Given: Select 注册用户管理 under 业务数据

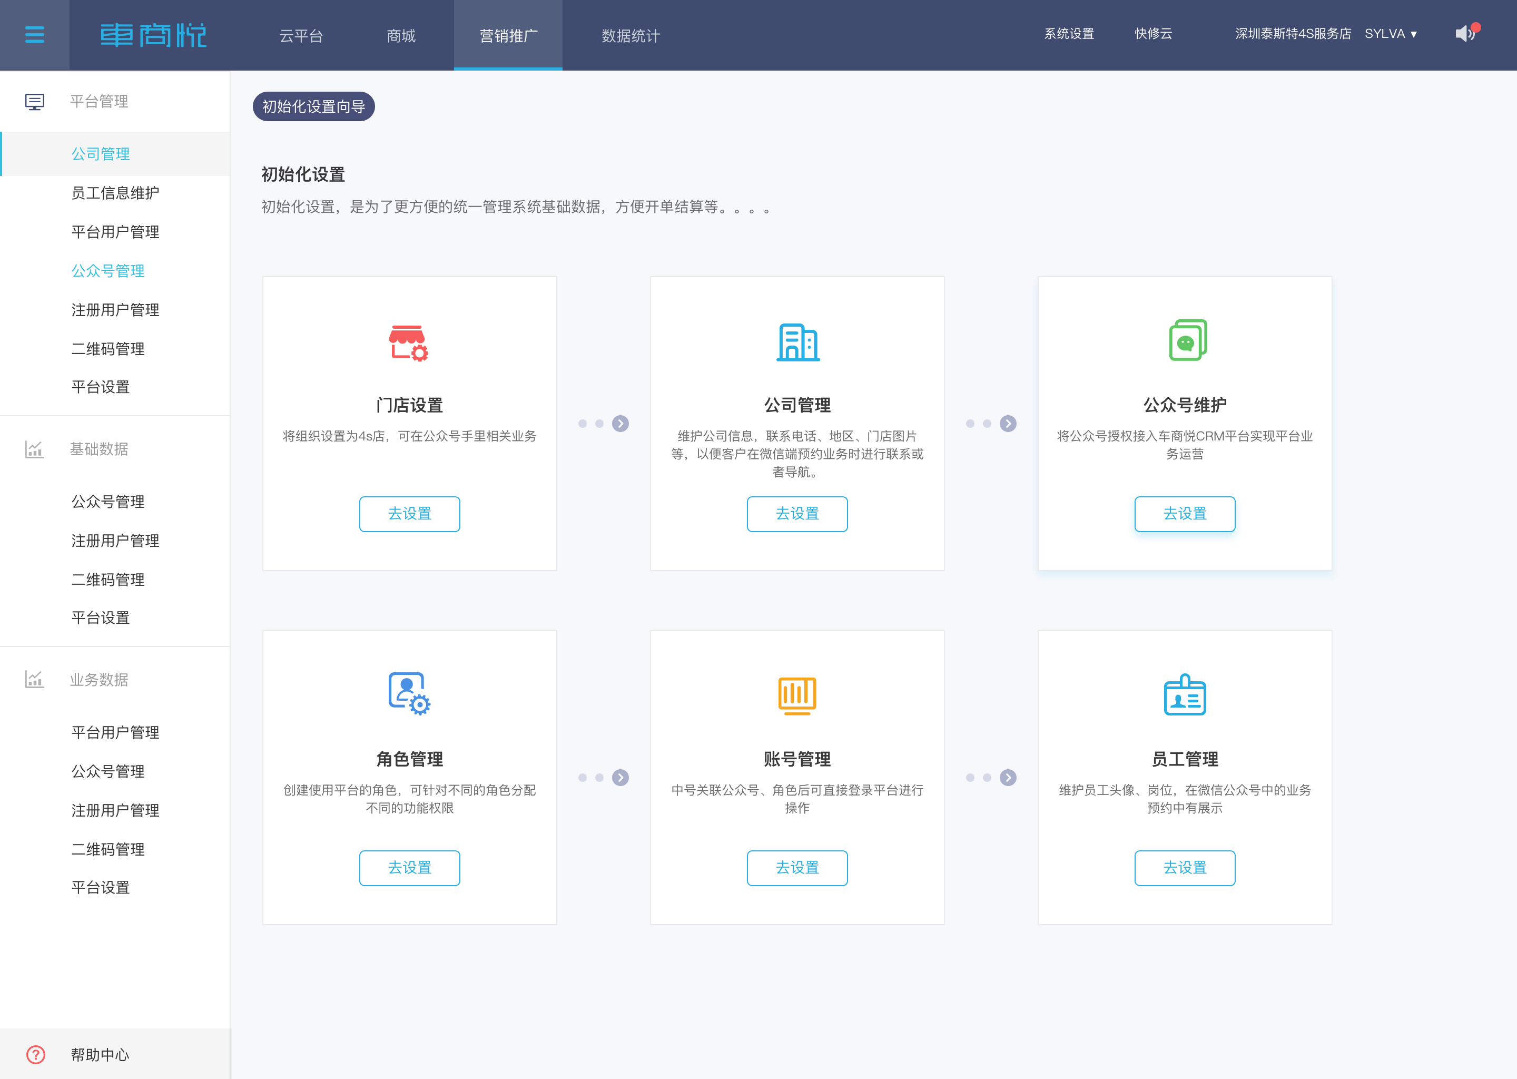Looking at the screenshot, I should tap(115, 811).
